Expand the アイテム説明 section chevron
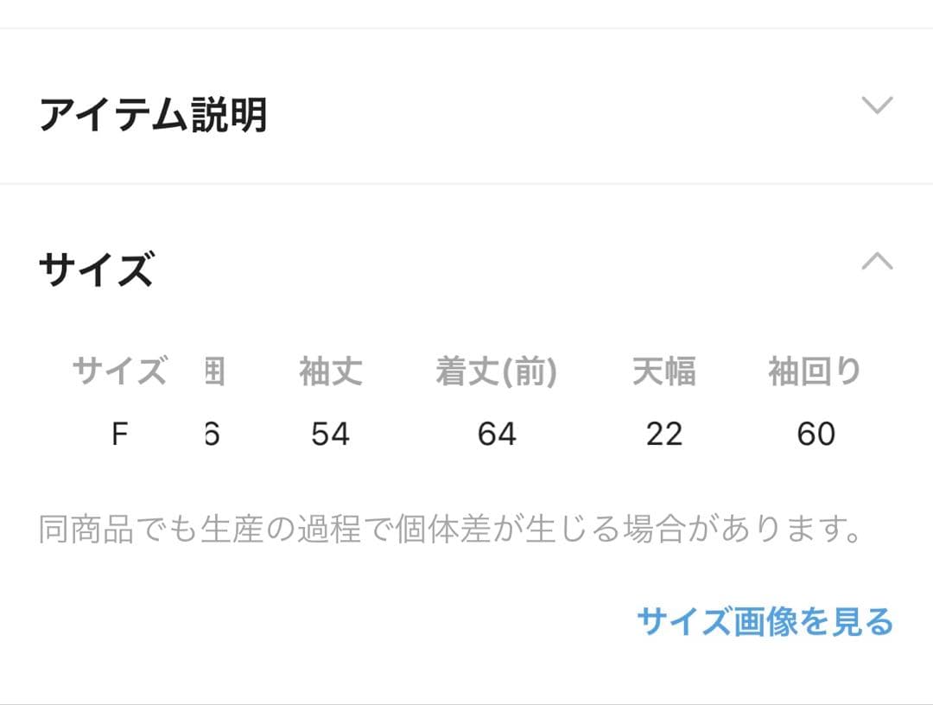Image resolution: width=933 pixels, height=705 pixels. (877, 106)
